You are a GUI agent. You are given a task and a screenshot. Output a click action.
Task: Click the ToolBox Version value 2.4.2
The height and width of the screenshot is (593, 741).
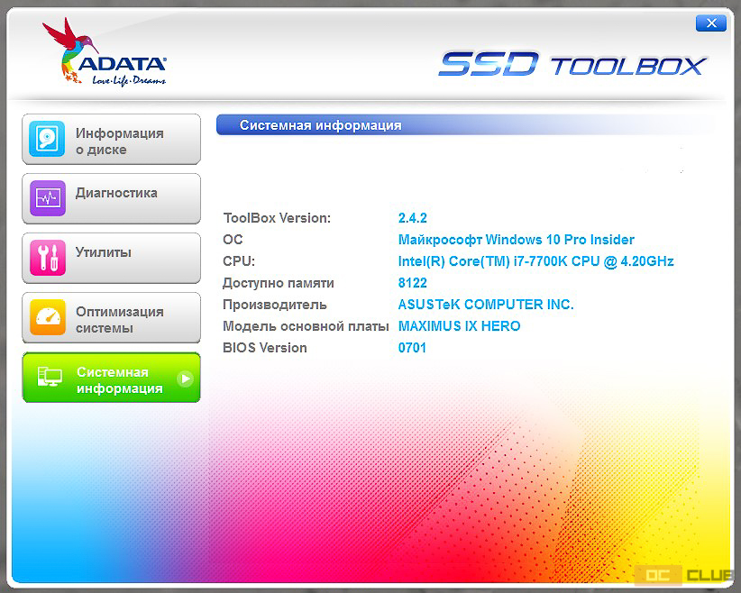413,218
